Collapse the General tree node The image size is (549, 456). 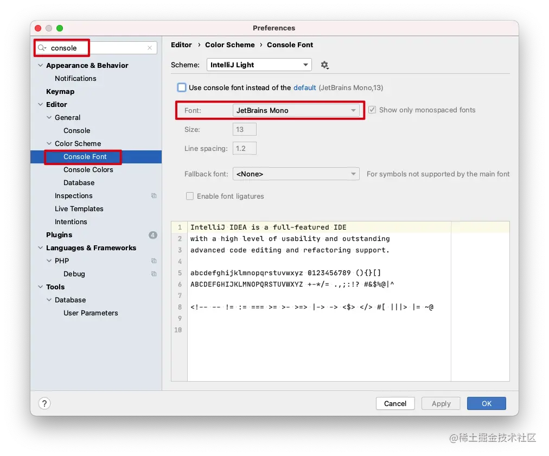pos(49,118)
